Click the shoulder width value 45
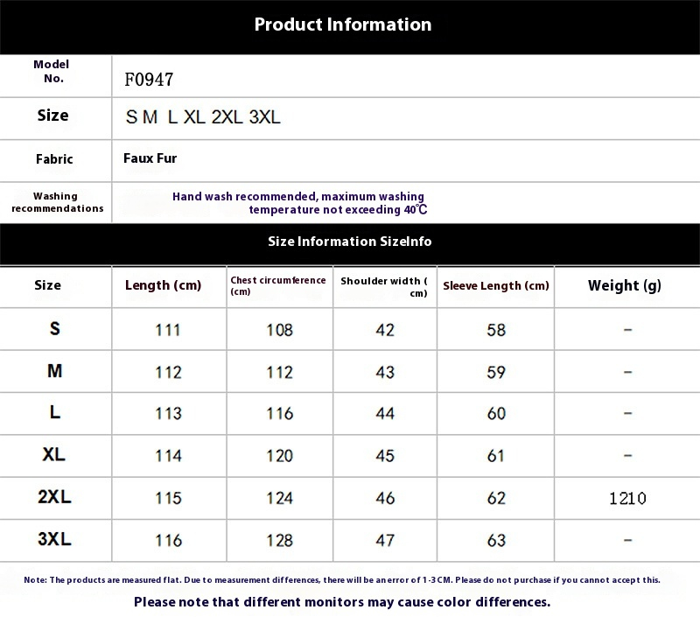The height and width of the screenshot is (624, 700). [385, 455]
